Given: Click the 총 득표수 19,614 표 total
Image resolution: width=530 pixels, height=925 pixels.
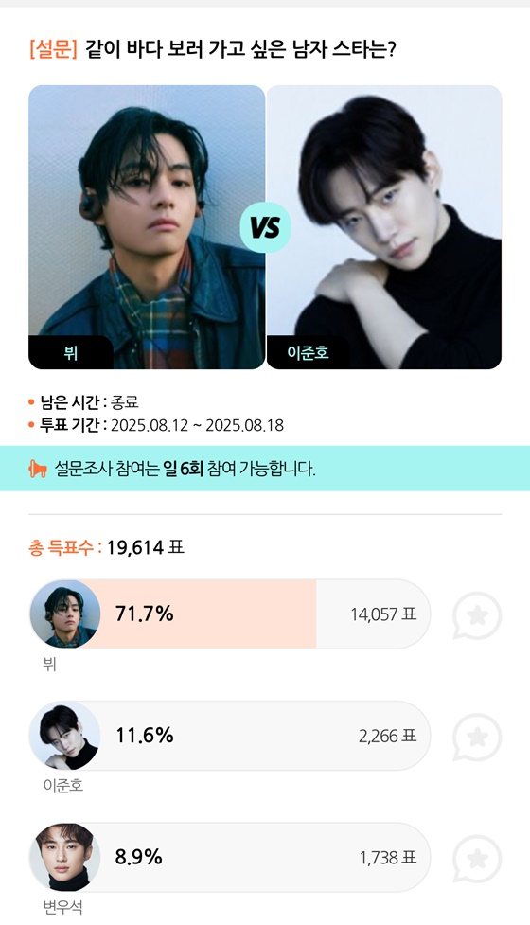Looking at the screenshot, I should 106,547.
